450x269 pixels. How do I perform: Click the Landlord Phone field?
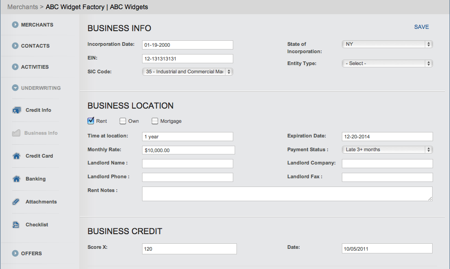click(x=187, y=177)
